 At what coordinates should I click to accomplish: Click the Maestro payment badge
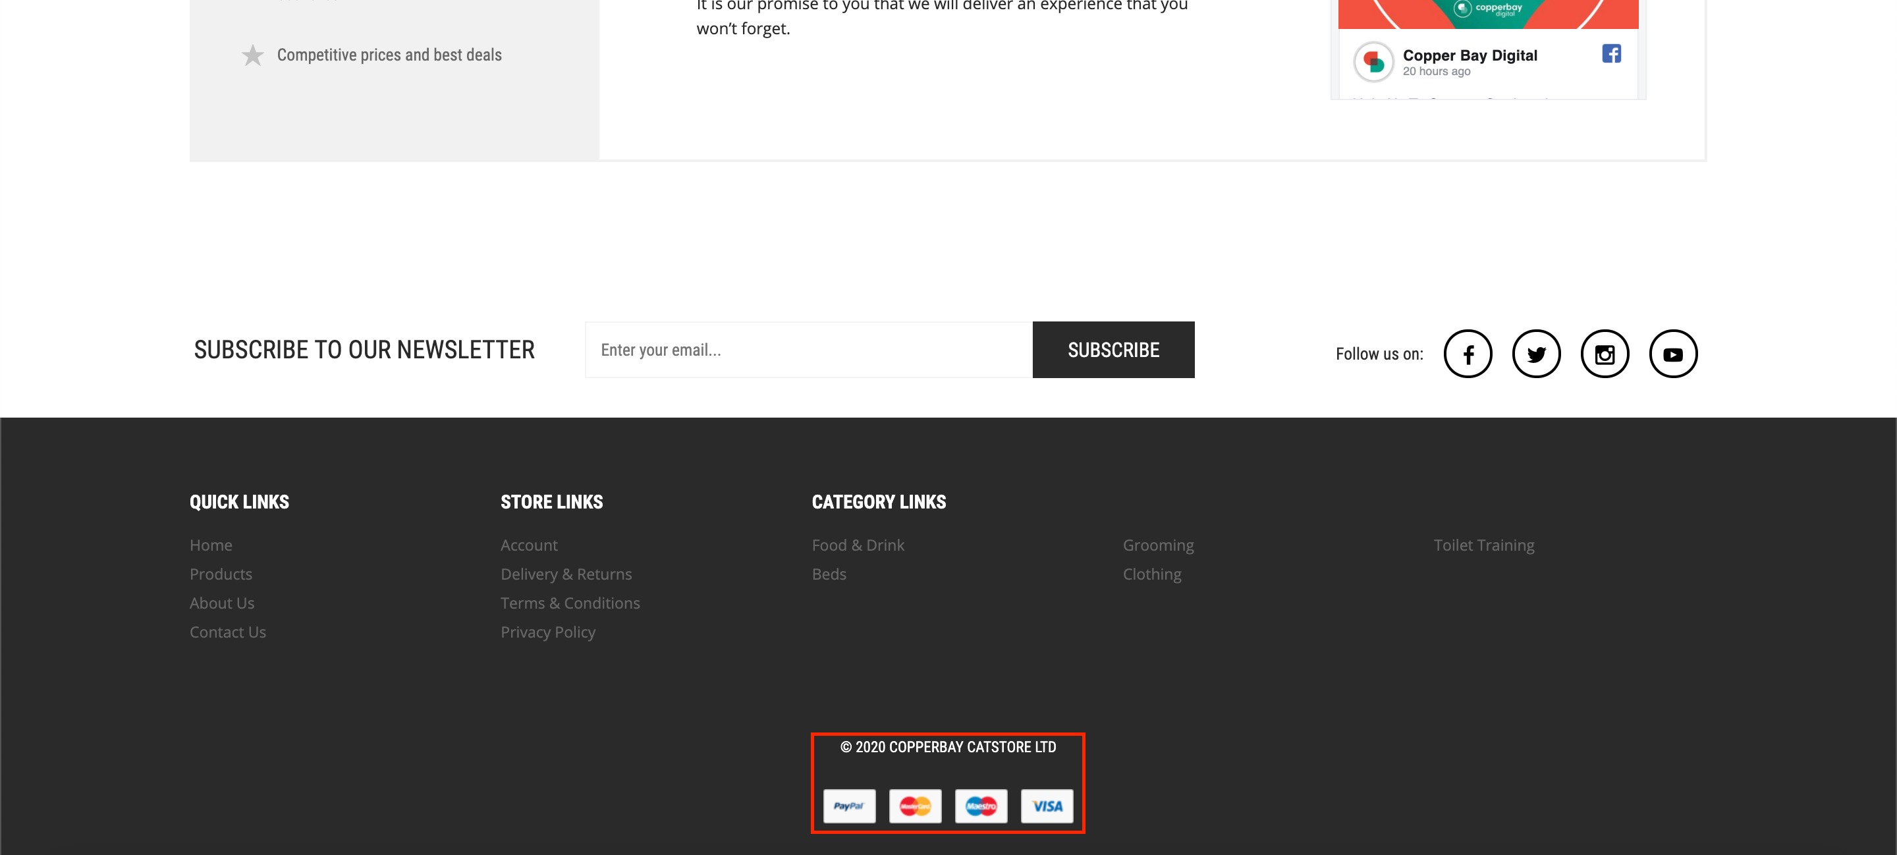point(980,806)
